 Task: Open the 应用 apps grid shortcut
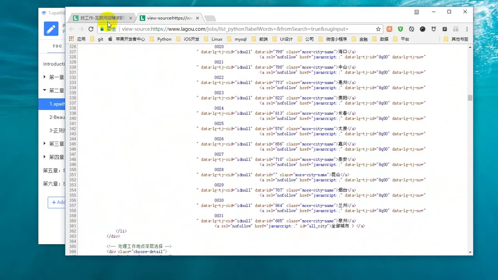pyautogui.click(x=77, y=39)
